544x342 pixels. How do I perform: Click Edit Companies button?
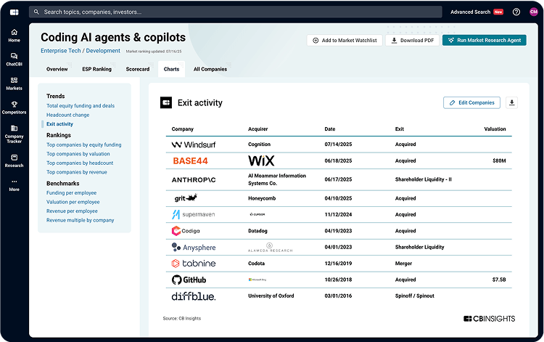[x=471, y=103]
